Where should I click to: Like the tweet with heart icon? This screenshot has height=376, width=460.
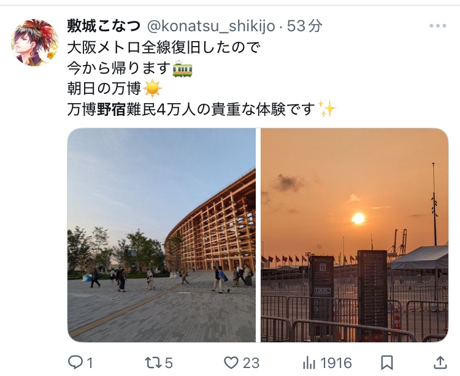(231, 363)
